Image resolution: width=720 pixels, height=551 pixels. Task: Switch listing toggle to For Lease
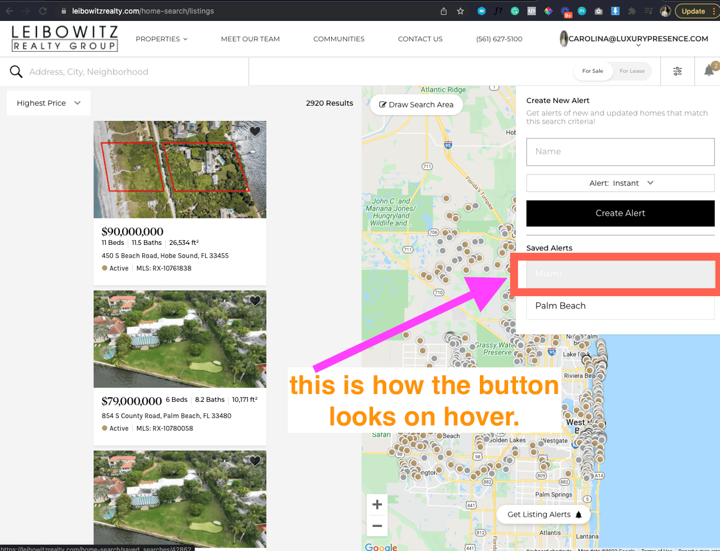pyautogui.click(x=632, y=71)
